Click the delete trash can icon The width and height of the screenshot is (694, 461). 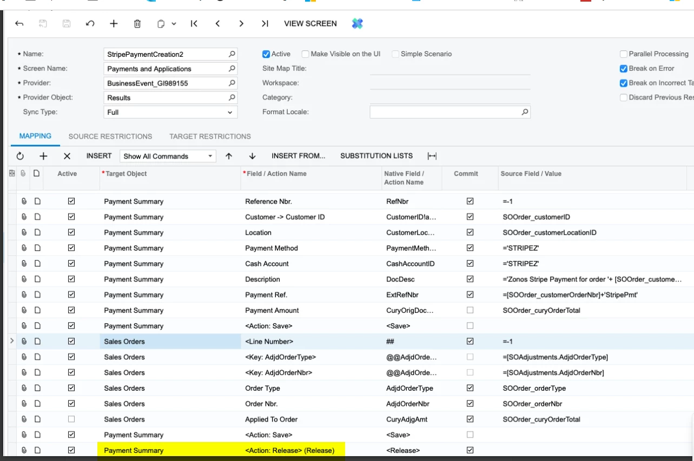point(137,24)
